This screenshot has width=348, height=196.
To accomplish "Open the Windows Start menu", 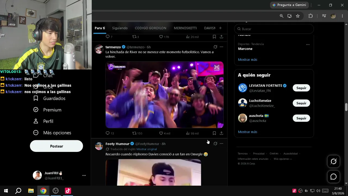I will tap(6, 191).
